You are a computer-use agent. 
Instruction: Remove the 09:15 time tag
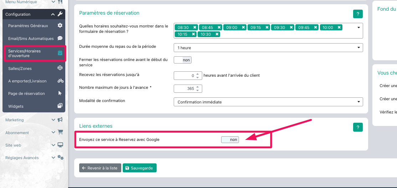267,27
